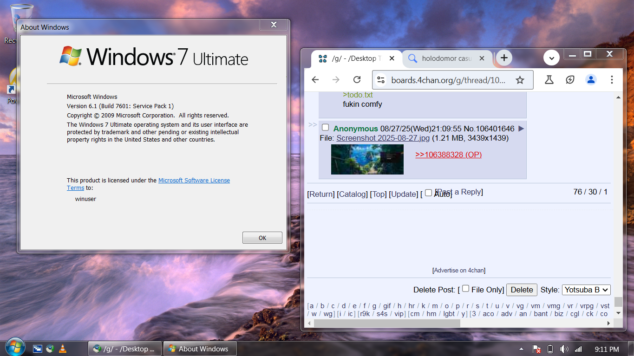The image size is (634, 356).
Task: Open the Style dropdown showing Yotsuba B
Action: tap(586, 290)
